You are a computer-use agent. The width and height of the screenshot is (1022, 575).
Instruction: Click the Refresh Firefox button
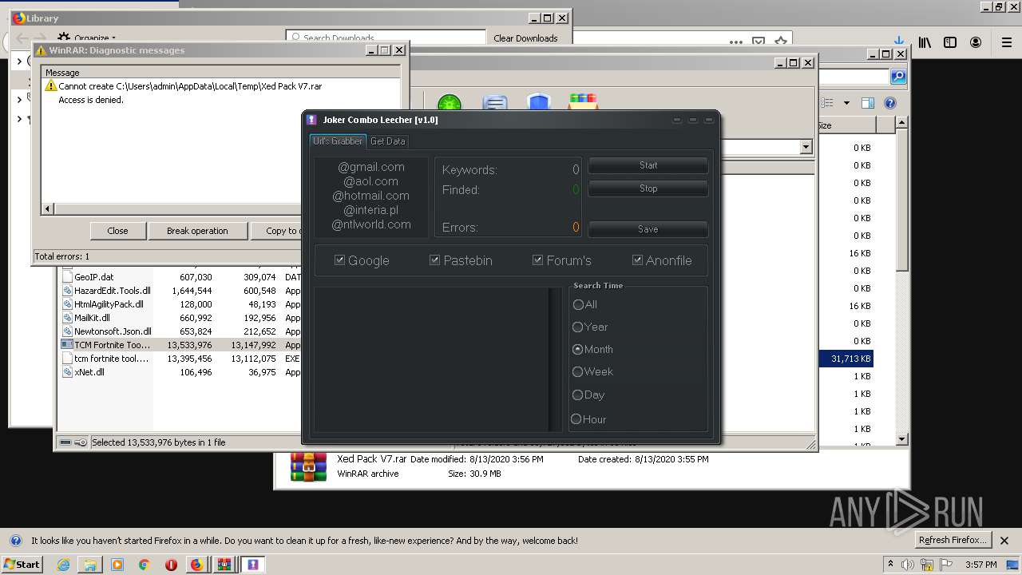[x=953, y=540]
